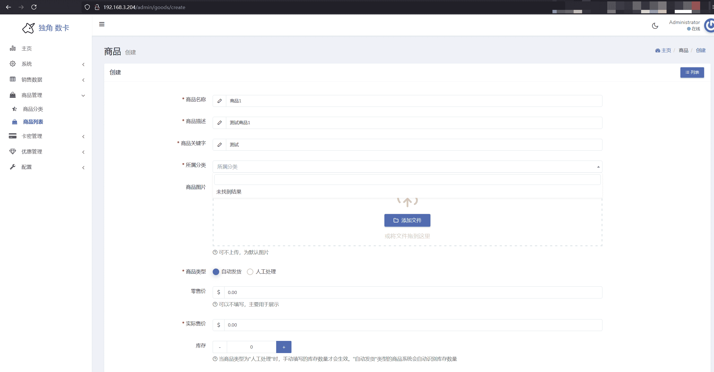The width and height of the screenshot is (714, 372).
Task: Click the 销售数据 table icon
Action: click(13, 79)
